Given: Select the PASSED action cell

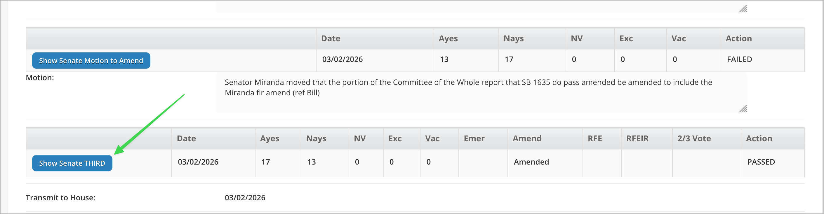Looking at the screenshot, I should tap(761, 162).
